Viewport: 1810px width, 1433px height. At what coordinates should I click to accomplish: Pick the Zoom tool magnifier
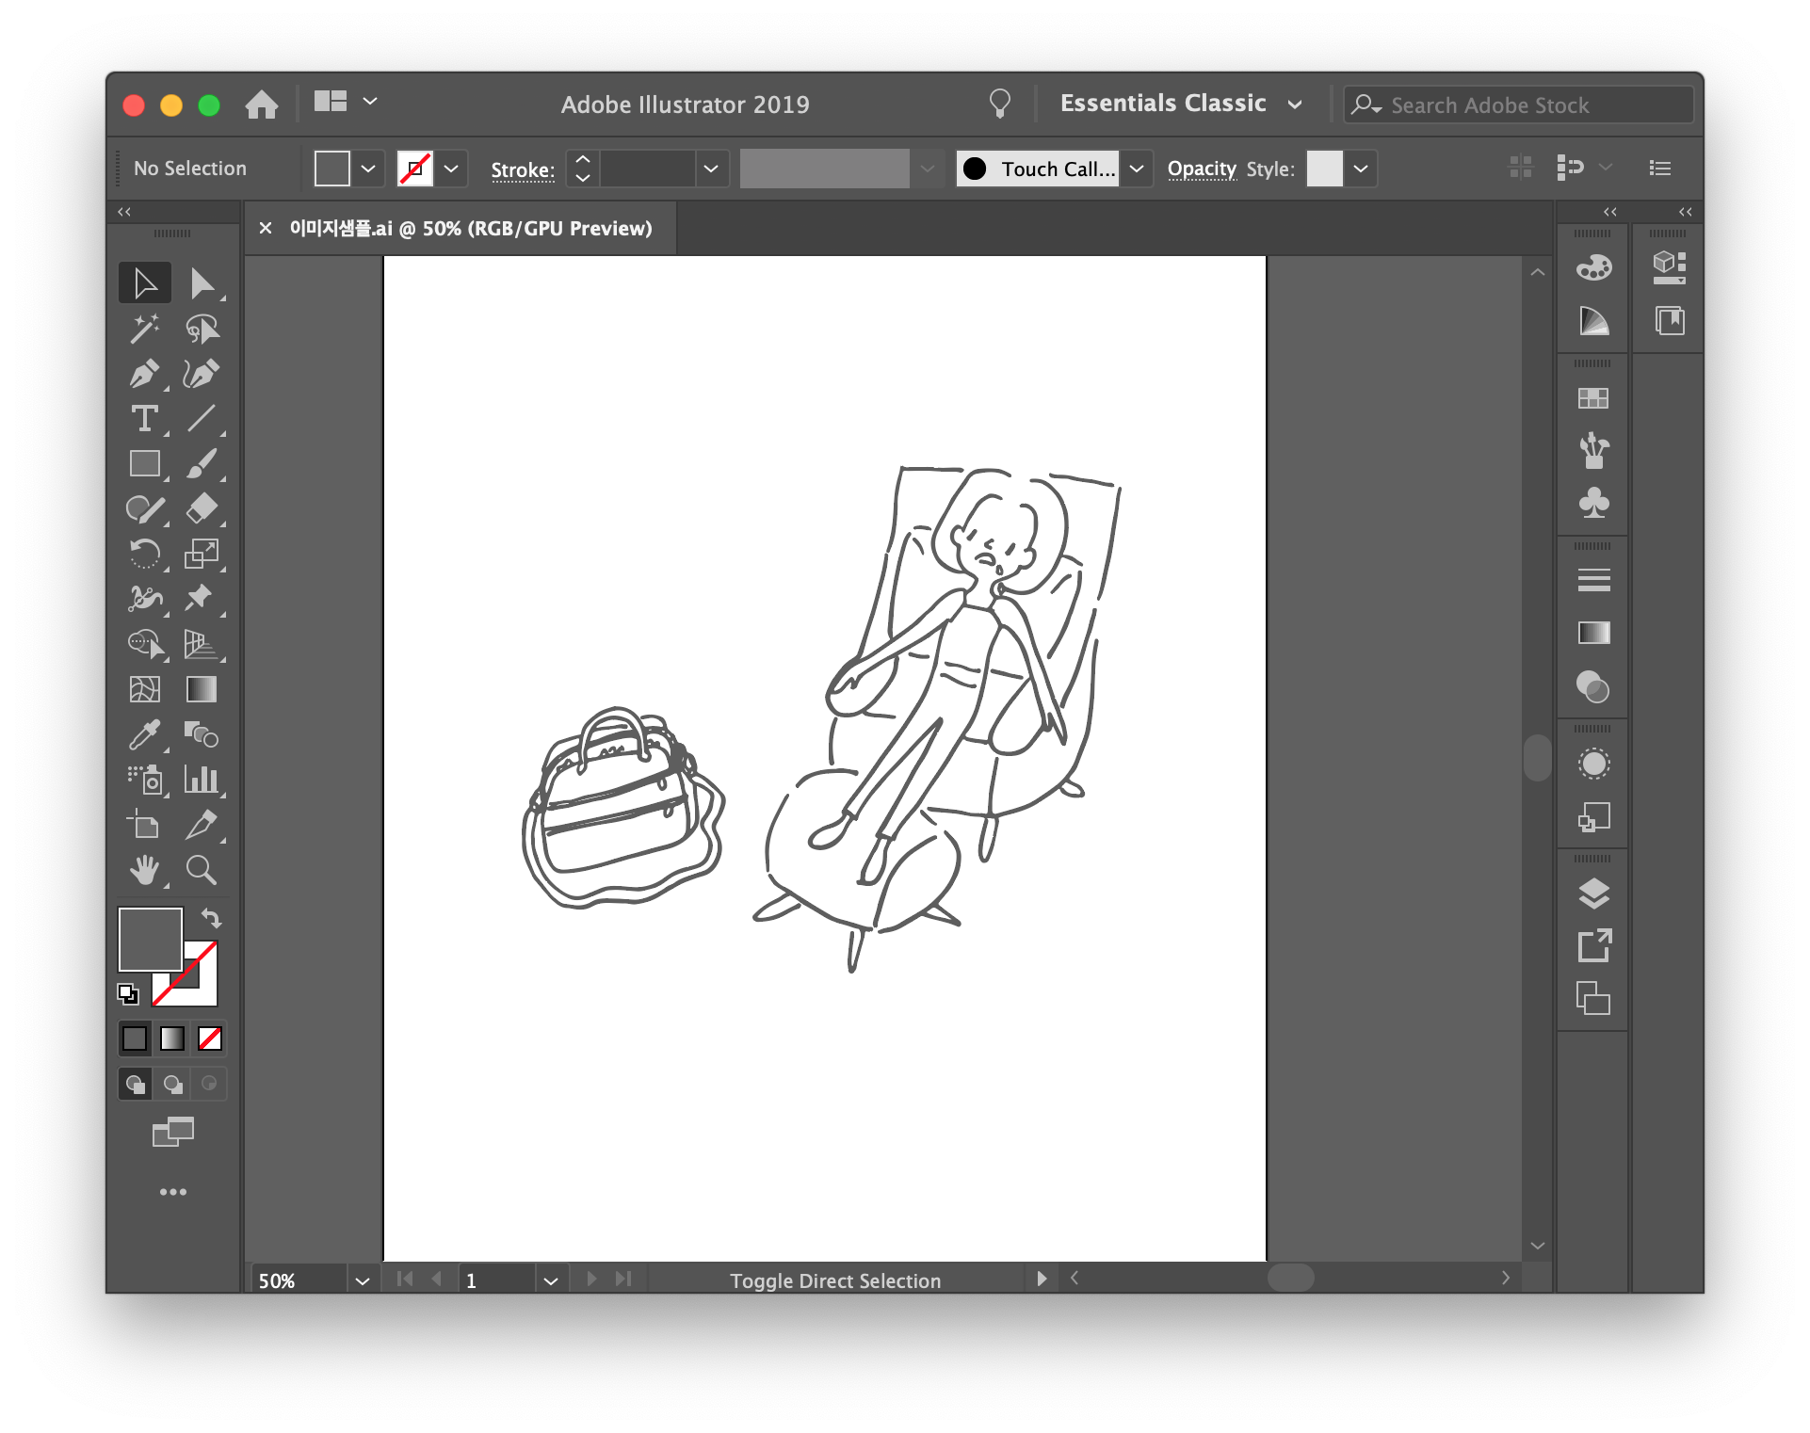coord(201,870)
